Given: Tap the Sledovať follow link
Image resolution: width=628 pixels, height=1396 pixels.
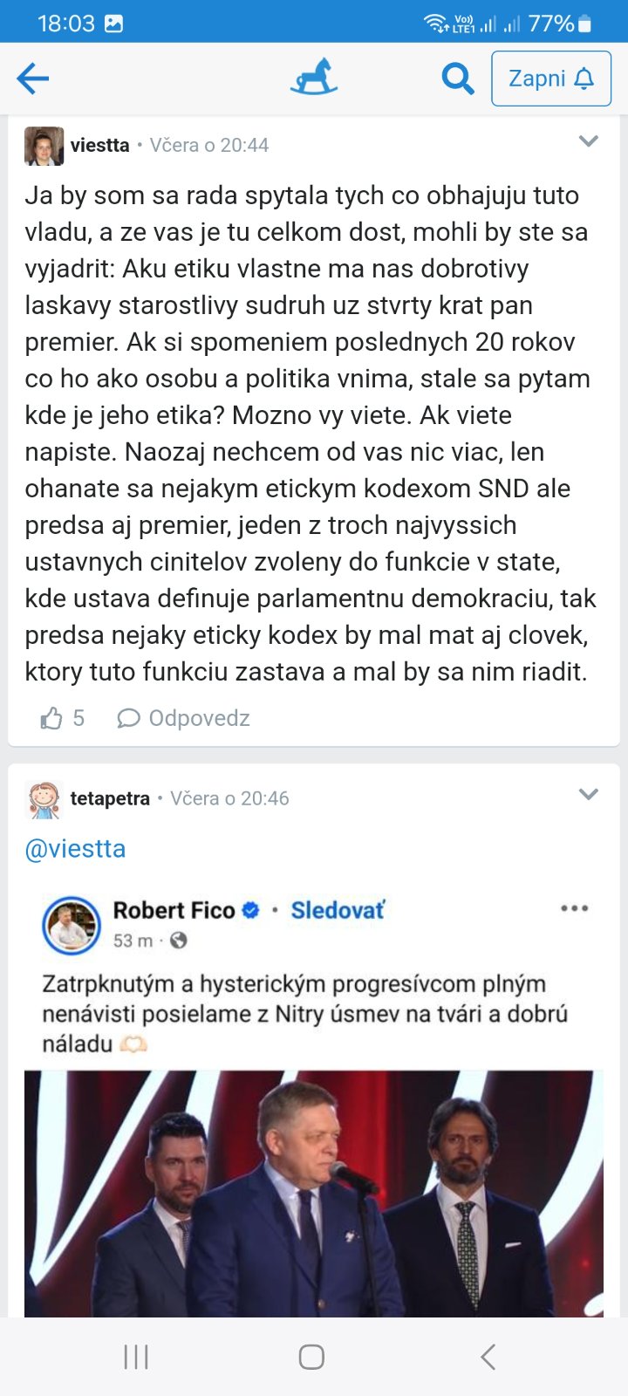Looking at the screenshot, I should 338,911.
